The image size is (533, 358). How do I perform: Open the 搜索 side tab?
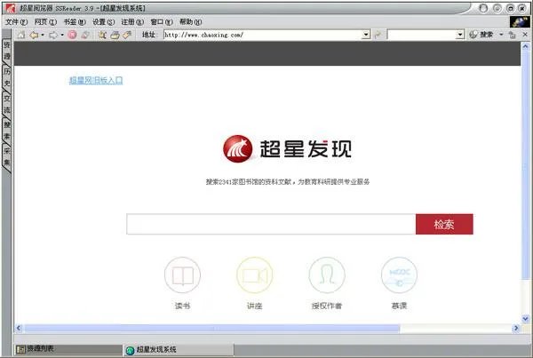point(7,131)
